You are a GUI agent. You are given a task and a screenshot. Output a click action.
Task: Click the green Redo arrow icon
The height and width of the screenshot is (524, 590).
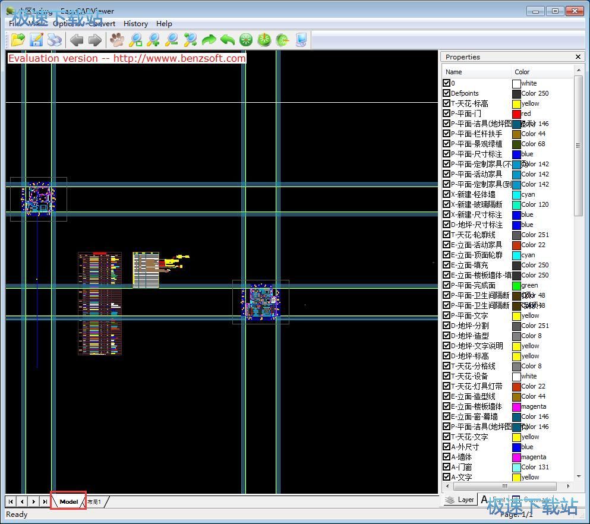pyautogui.click(x=209, y=40)
